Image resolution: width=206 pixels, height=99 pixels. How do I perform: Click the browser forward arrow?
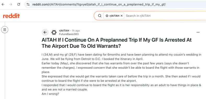tap(11, 4)
